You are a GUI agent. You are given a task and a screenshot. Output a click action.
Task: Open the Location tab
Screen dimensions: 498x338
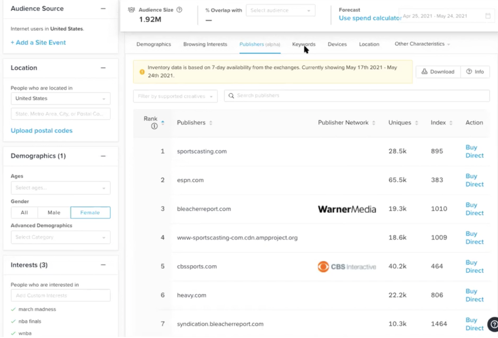click(369, 44)
